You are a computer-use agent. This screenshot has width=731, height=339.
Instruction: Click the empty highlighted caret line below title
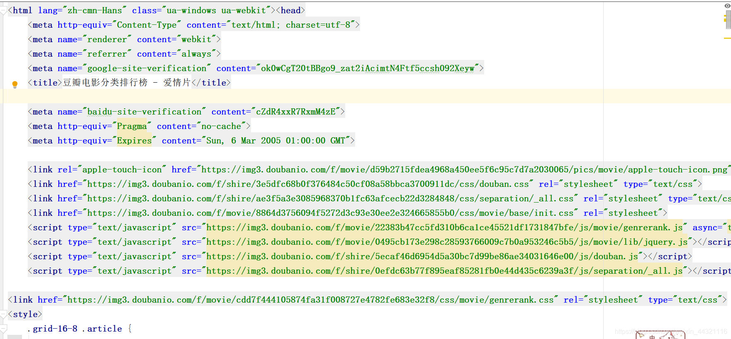click(x=365, y=96)
